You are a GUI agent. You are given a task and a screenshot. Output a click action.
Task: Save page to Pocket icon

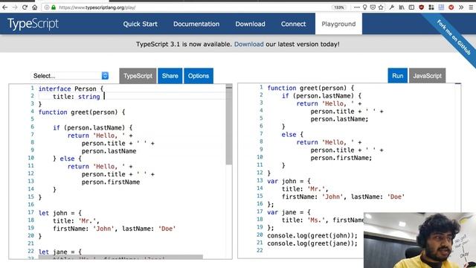[x=373, y=7]
